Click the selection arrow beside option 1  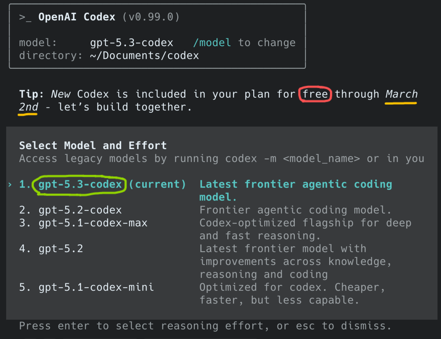(x=10, y=185)
